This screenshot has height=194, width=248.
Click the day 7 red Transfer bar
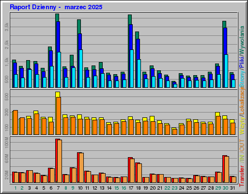[x=56, y=161]
